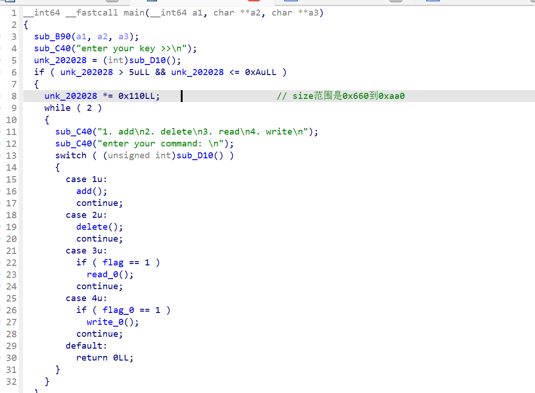
Task: Click the main function name in the signature
Action: (x=133, y=12)
